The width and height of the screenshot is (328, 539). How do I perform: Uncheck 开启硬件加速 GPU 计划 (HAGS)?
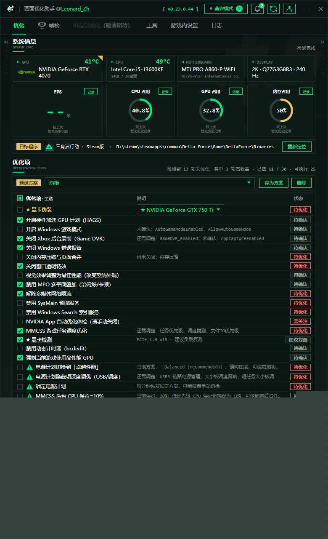pos(20,220)
